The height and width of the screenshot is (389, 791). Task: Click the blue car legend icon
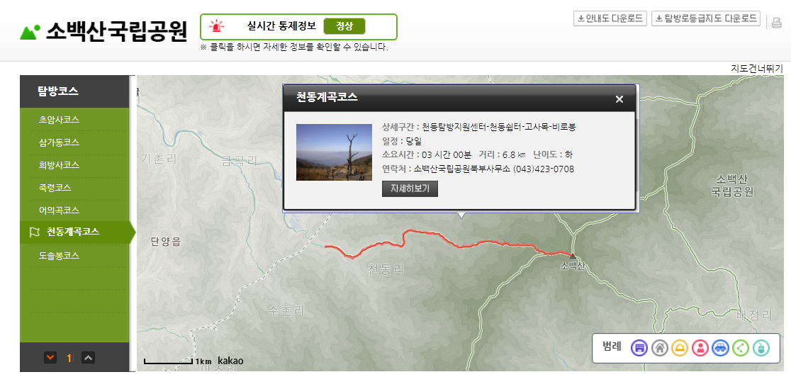click(x=720, y=348)
